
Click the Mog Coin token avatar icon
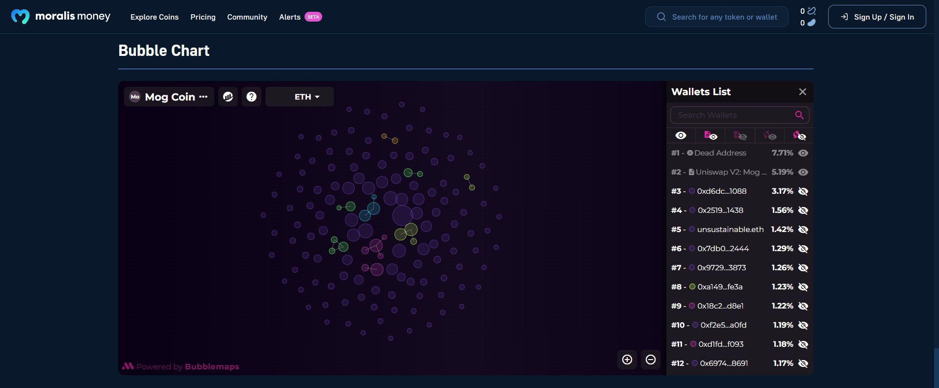[135, 97]
